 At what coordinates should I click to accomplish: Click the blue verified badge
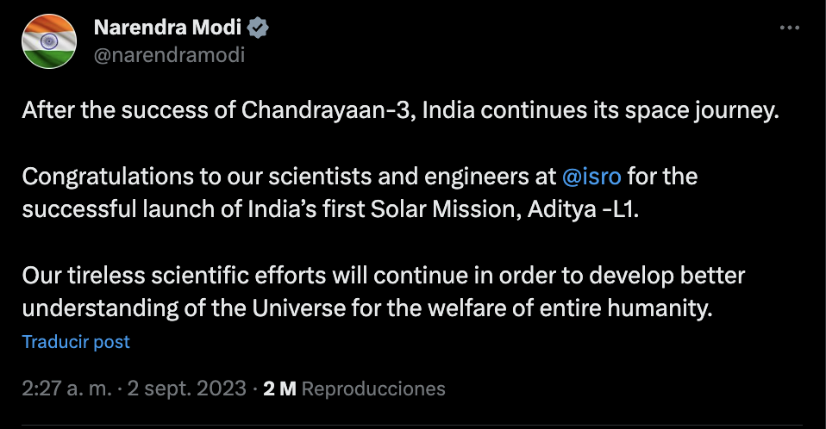(258, 28)
